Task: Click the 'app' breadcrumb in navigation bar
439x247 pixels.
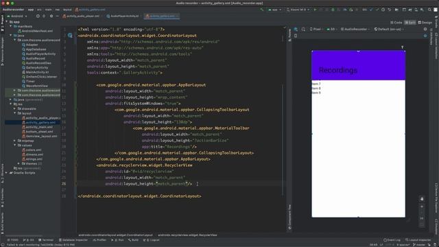Action: tap(31, 10)
